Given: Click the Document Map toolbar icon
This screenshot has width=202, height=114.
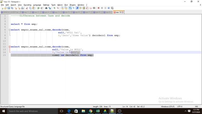Looking at the screenshot, I should (x=84, y=8).
